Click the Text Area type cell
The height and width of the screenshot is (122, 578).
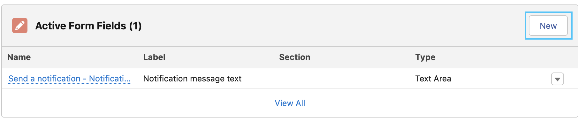pos(433,79)
